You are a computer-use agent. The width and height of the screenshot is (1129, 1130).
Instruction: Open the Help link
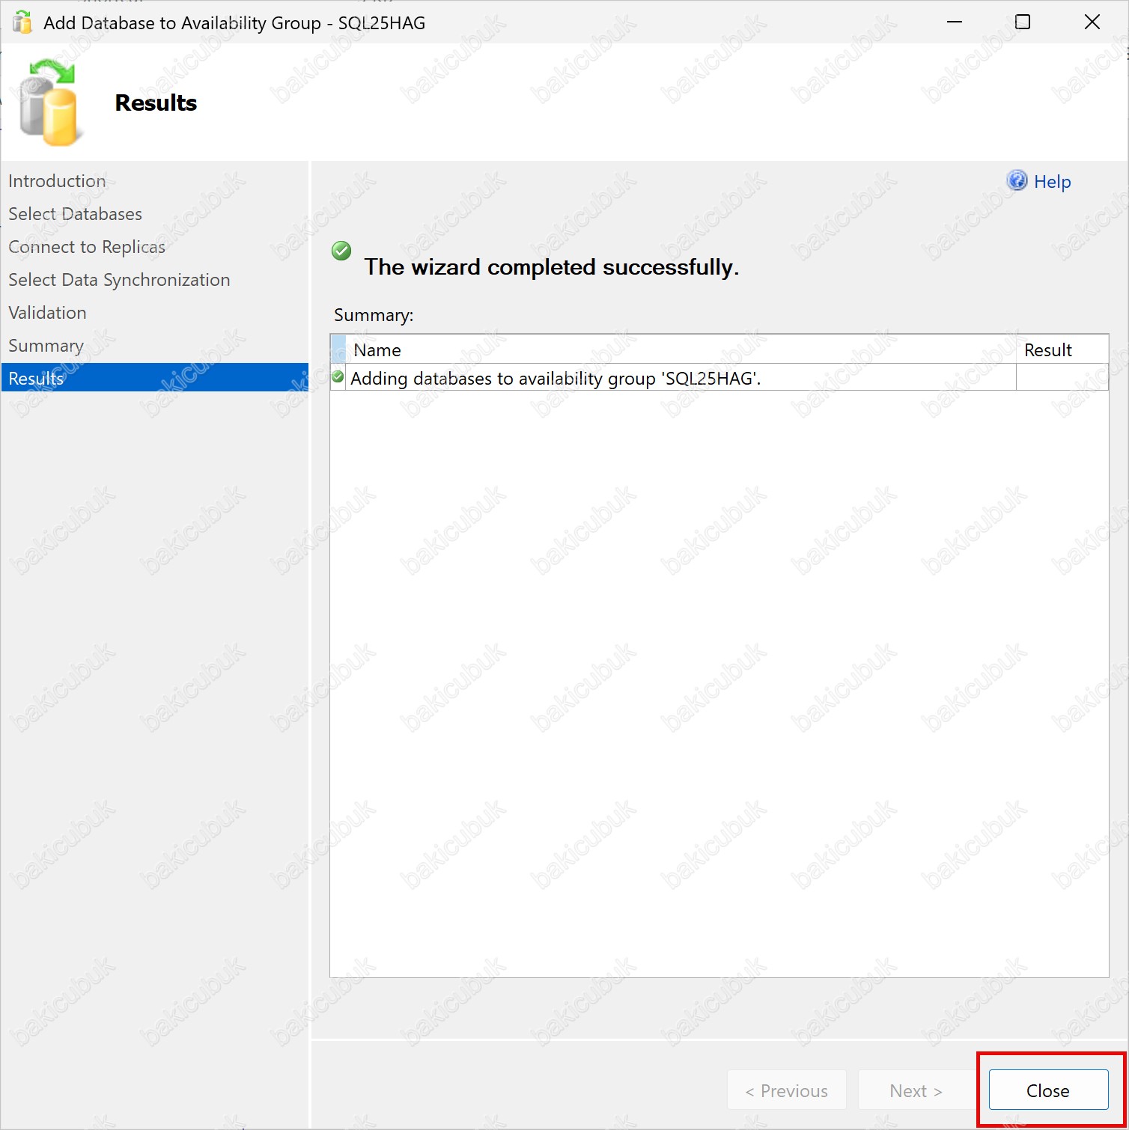1052,182
